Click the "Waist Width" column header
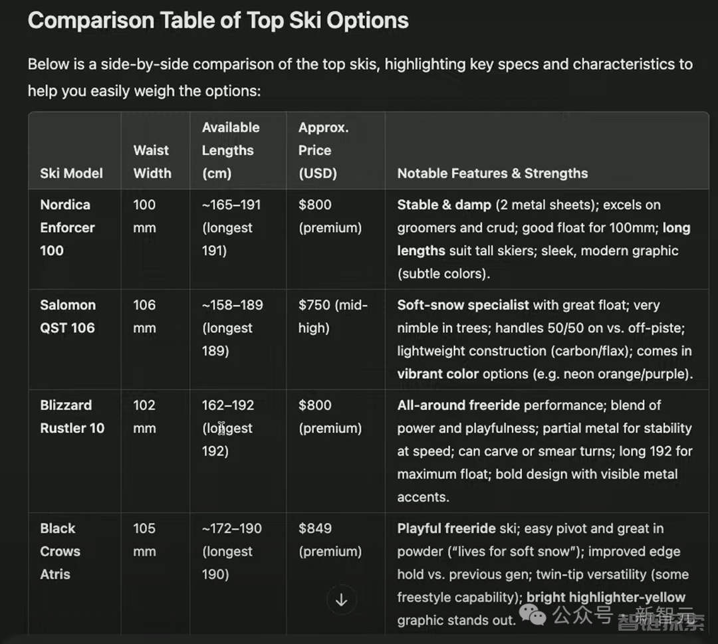Viewport: 718px width, 644px height. click(152, 161)
